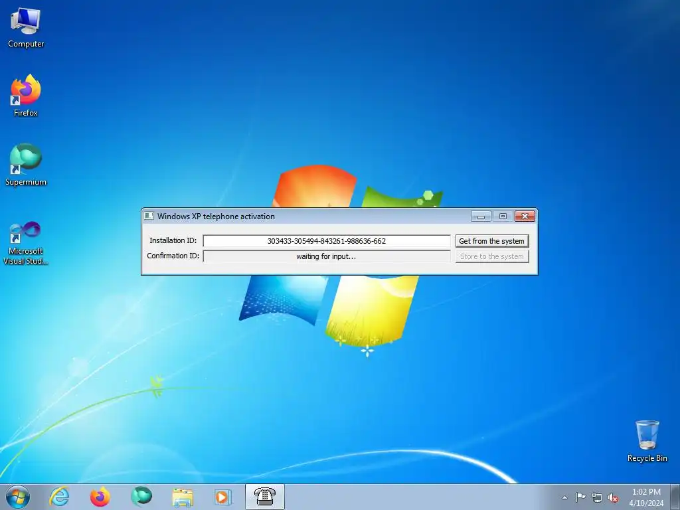Click the 'Windows XP telephone activation' title text
Image resolution: width=680 pixels, height=510 pixels.
[216, 216]
